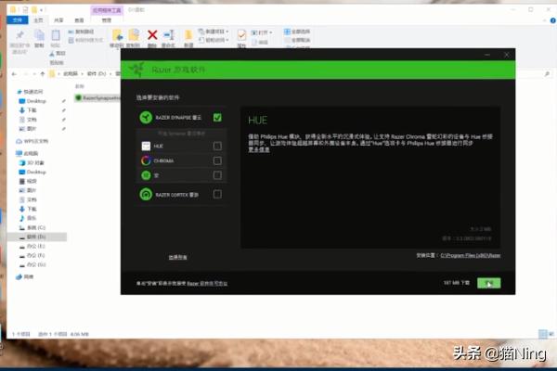Screen dimensions: 557x371
Task: Expand This PC in navigation pane
Action: pyautogui.click(x=17, y=153)
